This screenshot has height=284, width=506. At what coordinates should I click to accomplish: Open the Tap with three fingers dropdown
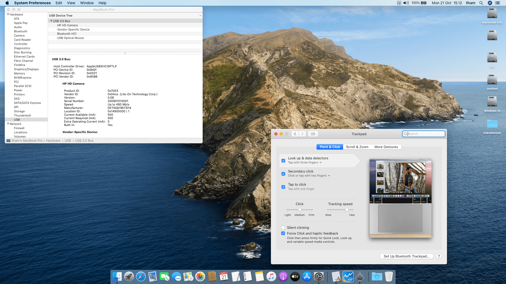click(305, 163)
